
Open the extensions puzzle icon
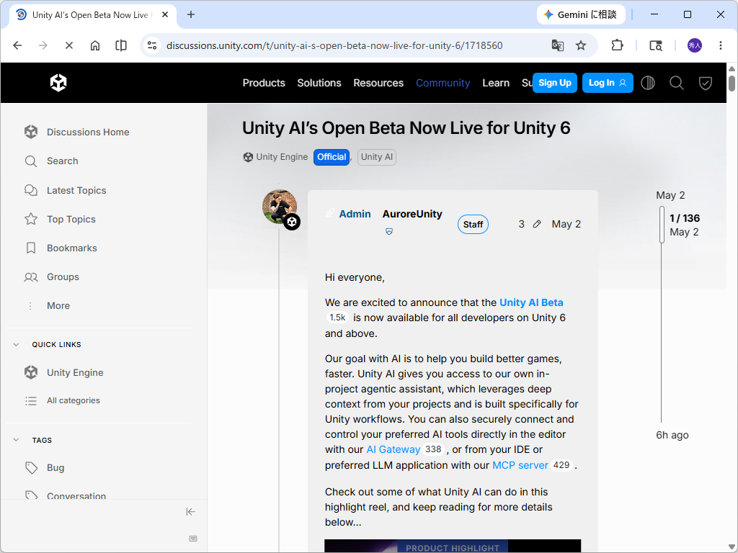point(617,45)
